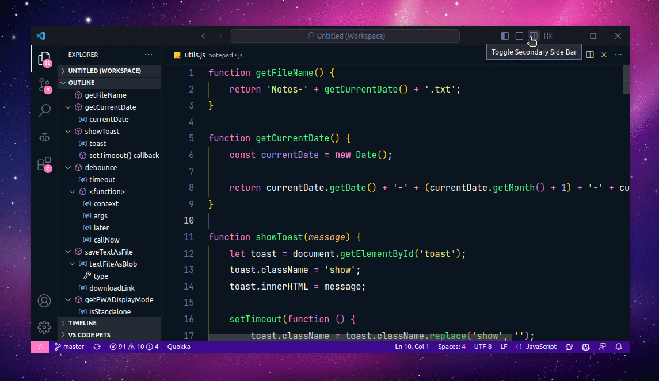Expand the VS CODE PETS section

[x=109, y=335]
